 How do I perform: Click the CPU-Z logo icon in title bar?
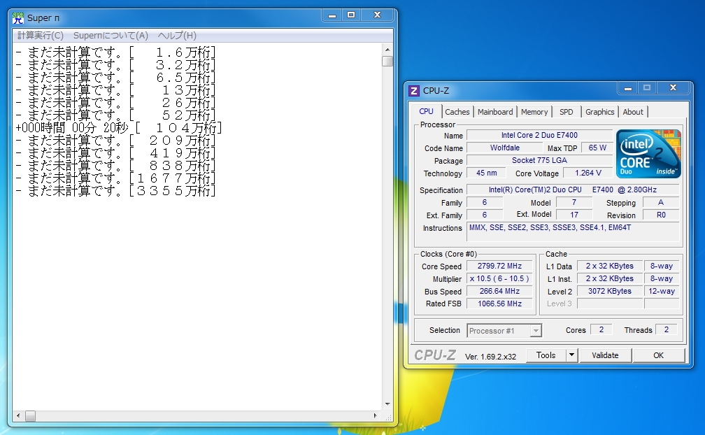pyautogui.click(x=414, y=90)
